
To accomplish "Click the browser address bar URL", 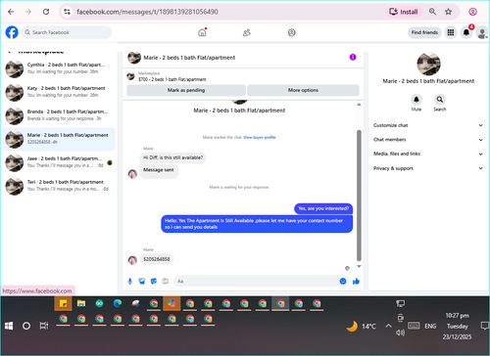I will tap(147, 12).
